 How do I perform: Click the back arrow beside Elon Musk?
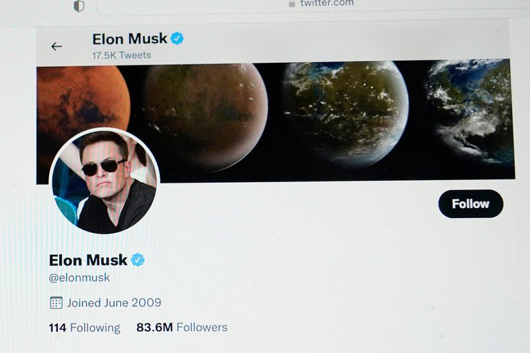(x=56, y=46)
